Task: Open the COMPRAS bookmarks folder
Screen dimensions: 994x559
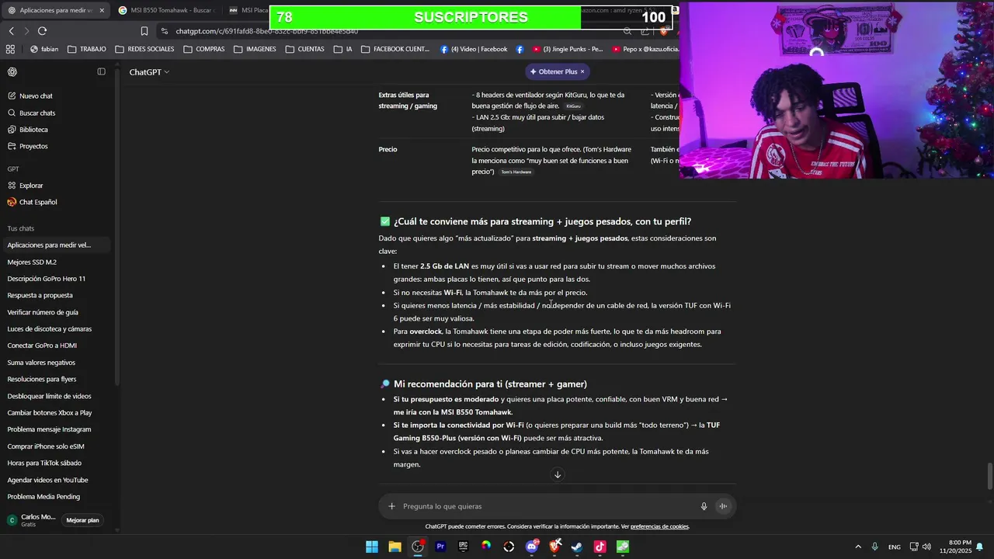Action: point(203,49)
